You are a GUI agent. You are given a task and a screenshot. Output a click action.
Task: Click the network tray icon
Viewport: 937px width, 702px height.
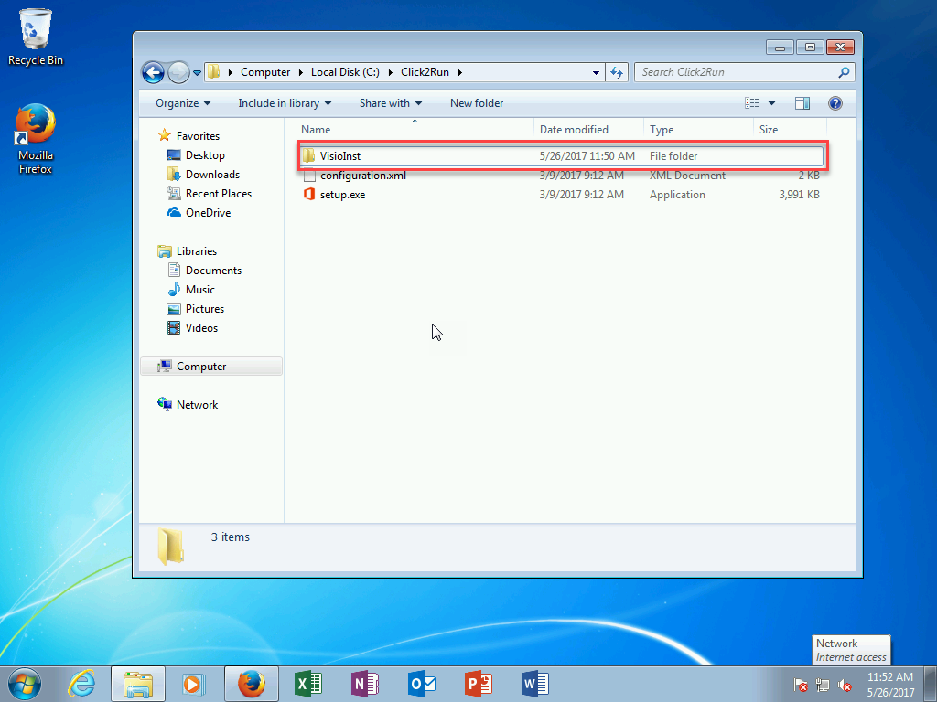823,685
